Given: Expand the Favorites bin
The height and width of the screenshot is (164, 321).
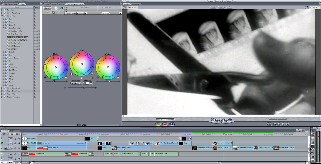Looking at the screenshot, I should 2,10.
